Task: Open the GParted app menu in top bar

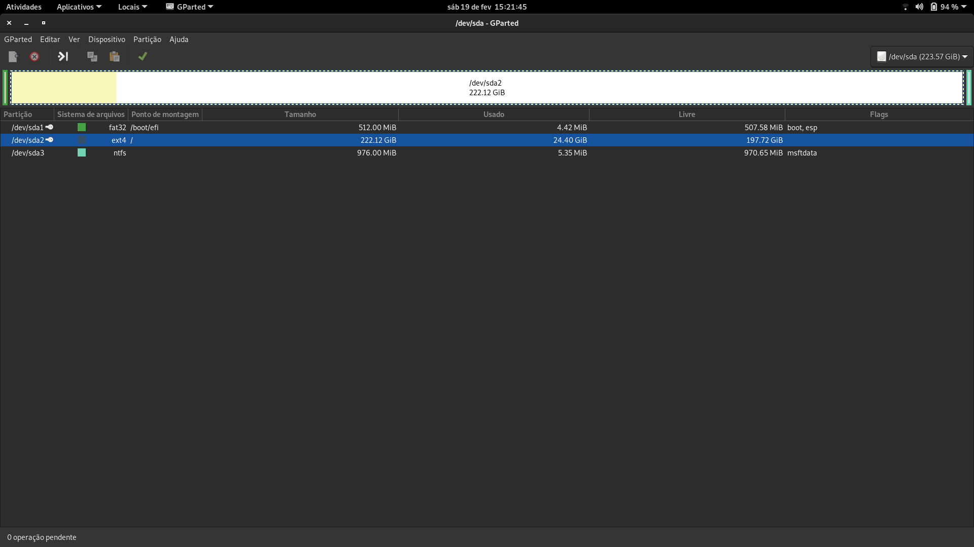Action: tap(190, 7)
